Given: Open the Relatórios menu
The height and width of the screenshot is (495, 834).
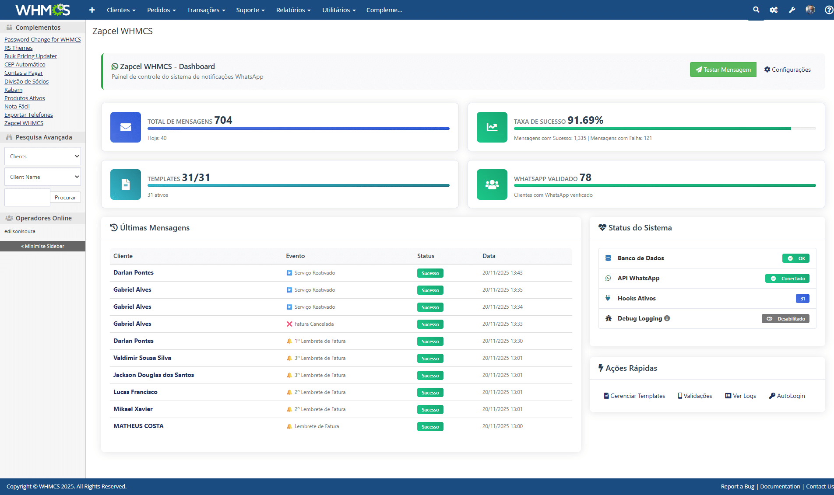Looking at the screenshot, I should click(x=293, y=10).
